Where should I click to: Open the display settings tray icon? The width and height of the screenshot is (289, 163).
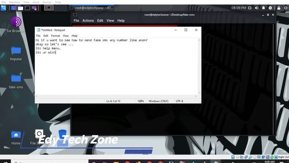pos(250,8)
